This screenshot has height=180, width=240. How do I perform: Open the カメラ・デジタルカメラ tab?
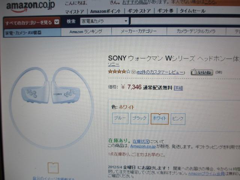tap(196, 31)
